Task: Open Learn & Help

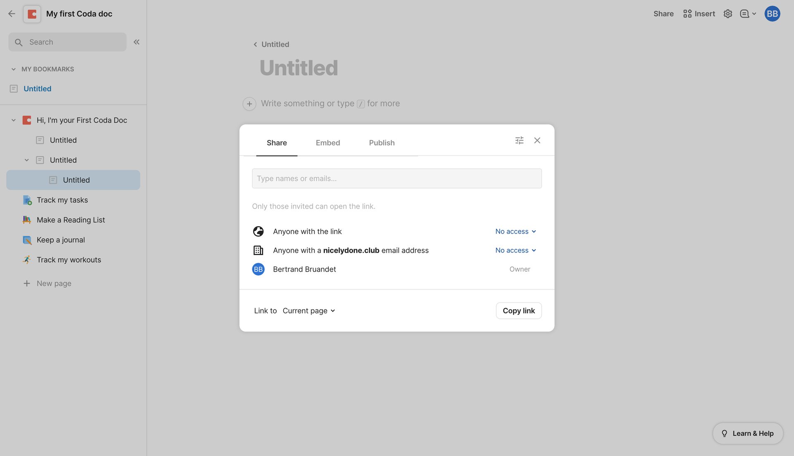Action: [747, 433]
